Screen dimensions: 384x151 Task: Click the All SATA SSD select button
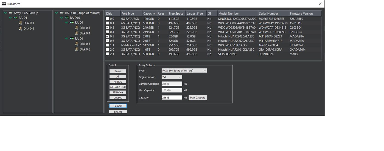click(118, 87)
